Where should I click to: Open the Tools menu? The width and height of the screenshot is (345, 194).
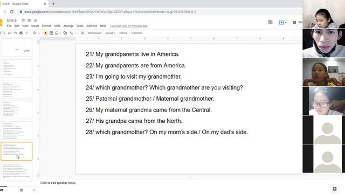[80, 26]
